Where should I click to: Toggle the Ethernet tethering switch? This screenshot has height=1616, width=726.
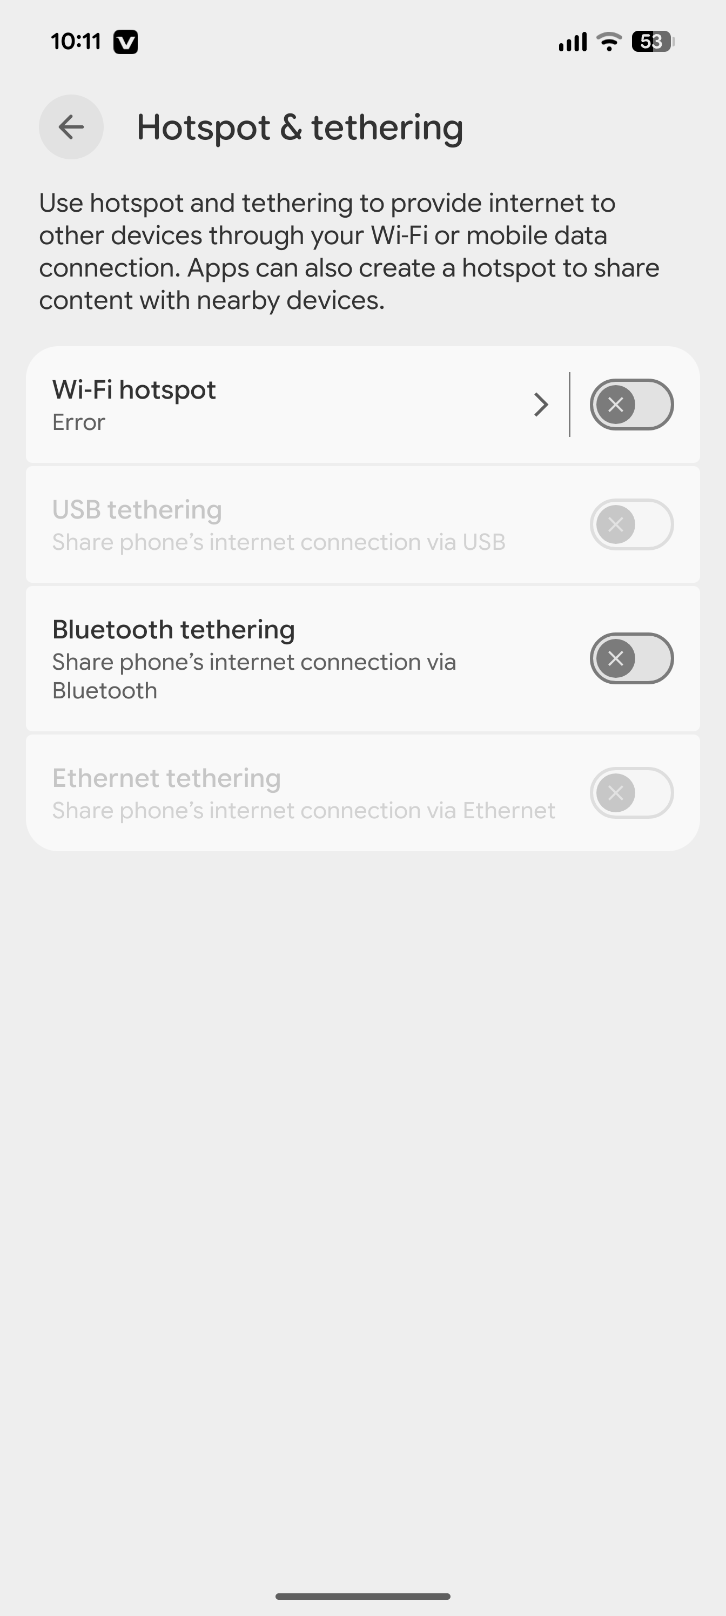[x=631, y=793]
